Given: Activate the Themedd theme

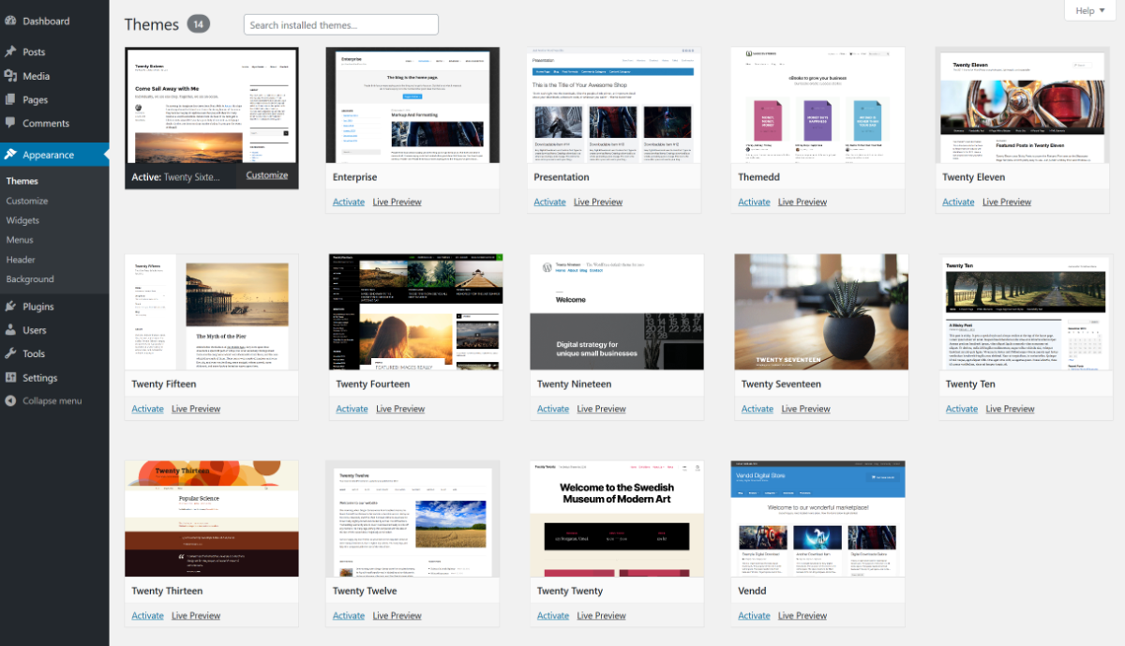Looking at the screenshot, I should coord(754,202).
